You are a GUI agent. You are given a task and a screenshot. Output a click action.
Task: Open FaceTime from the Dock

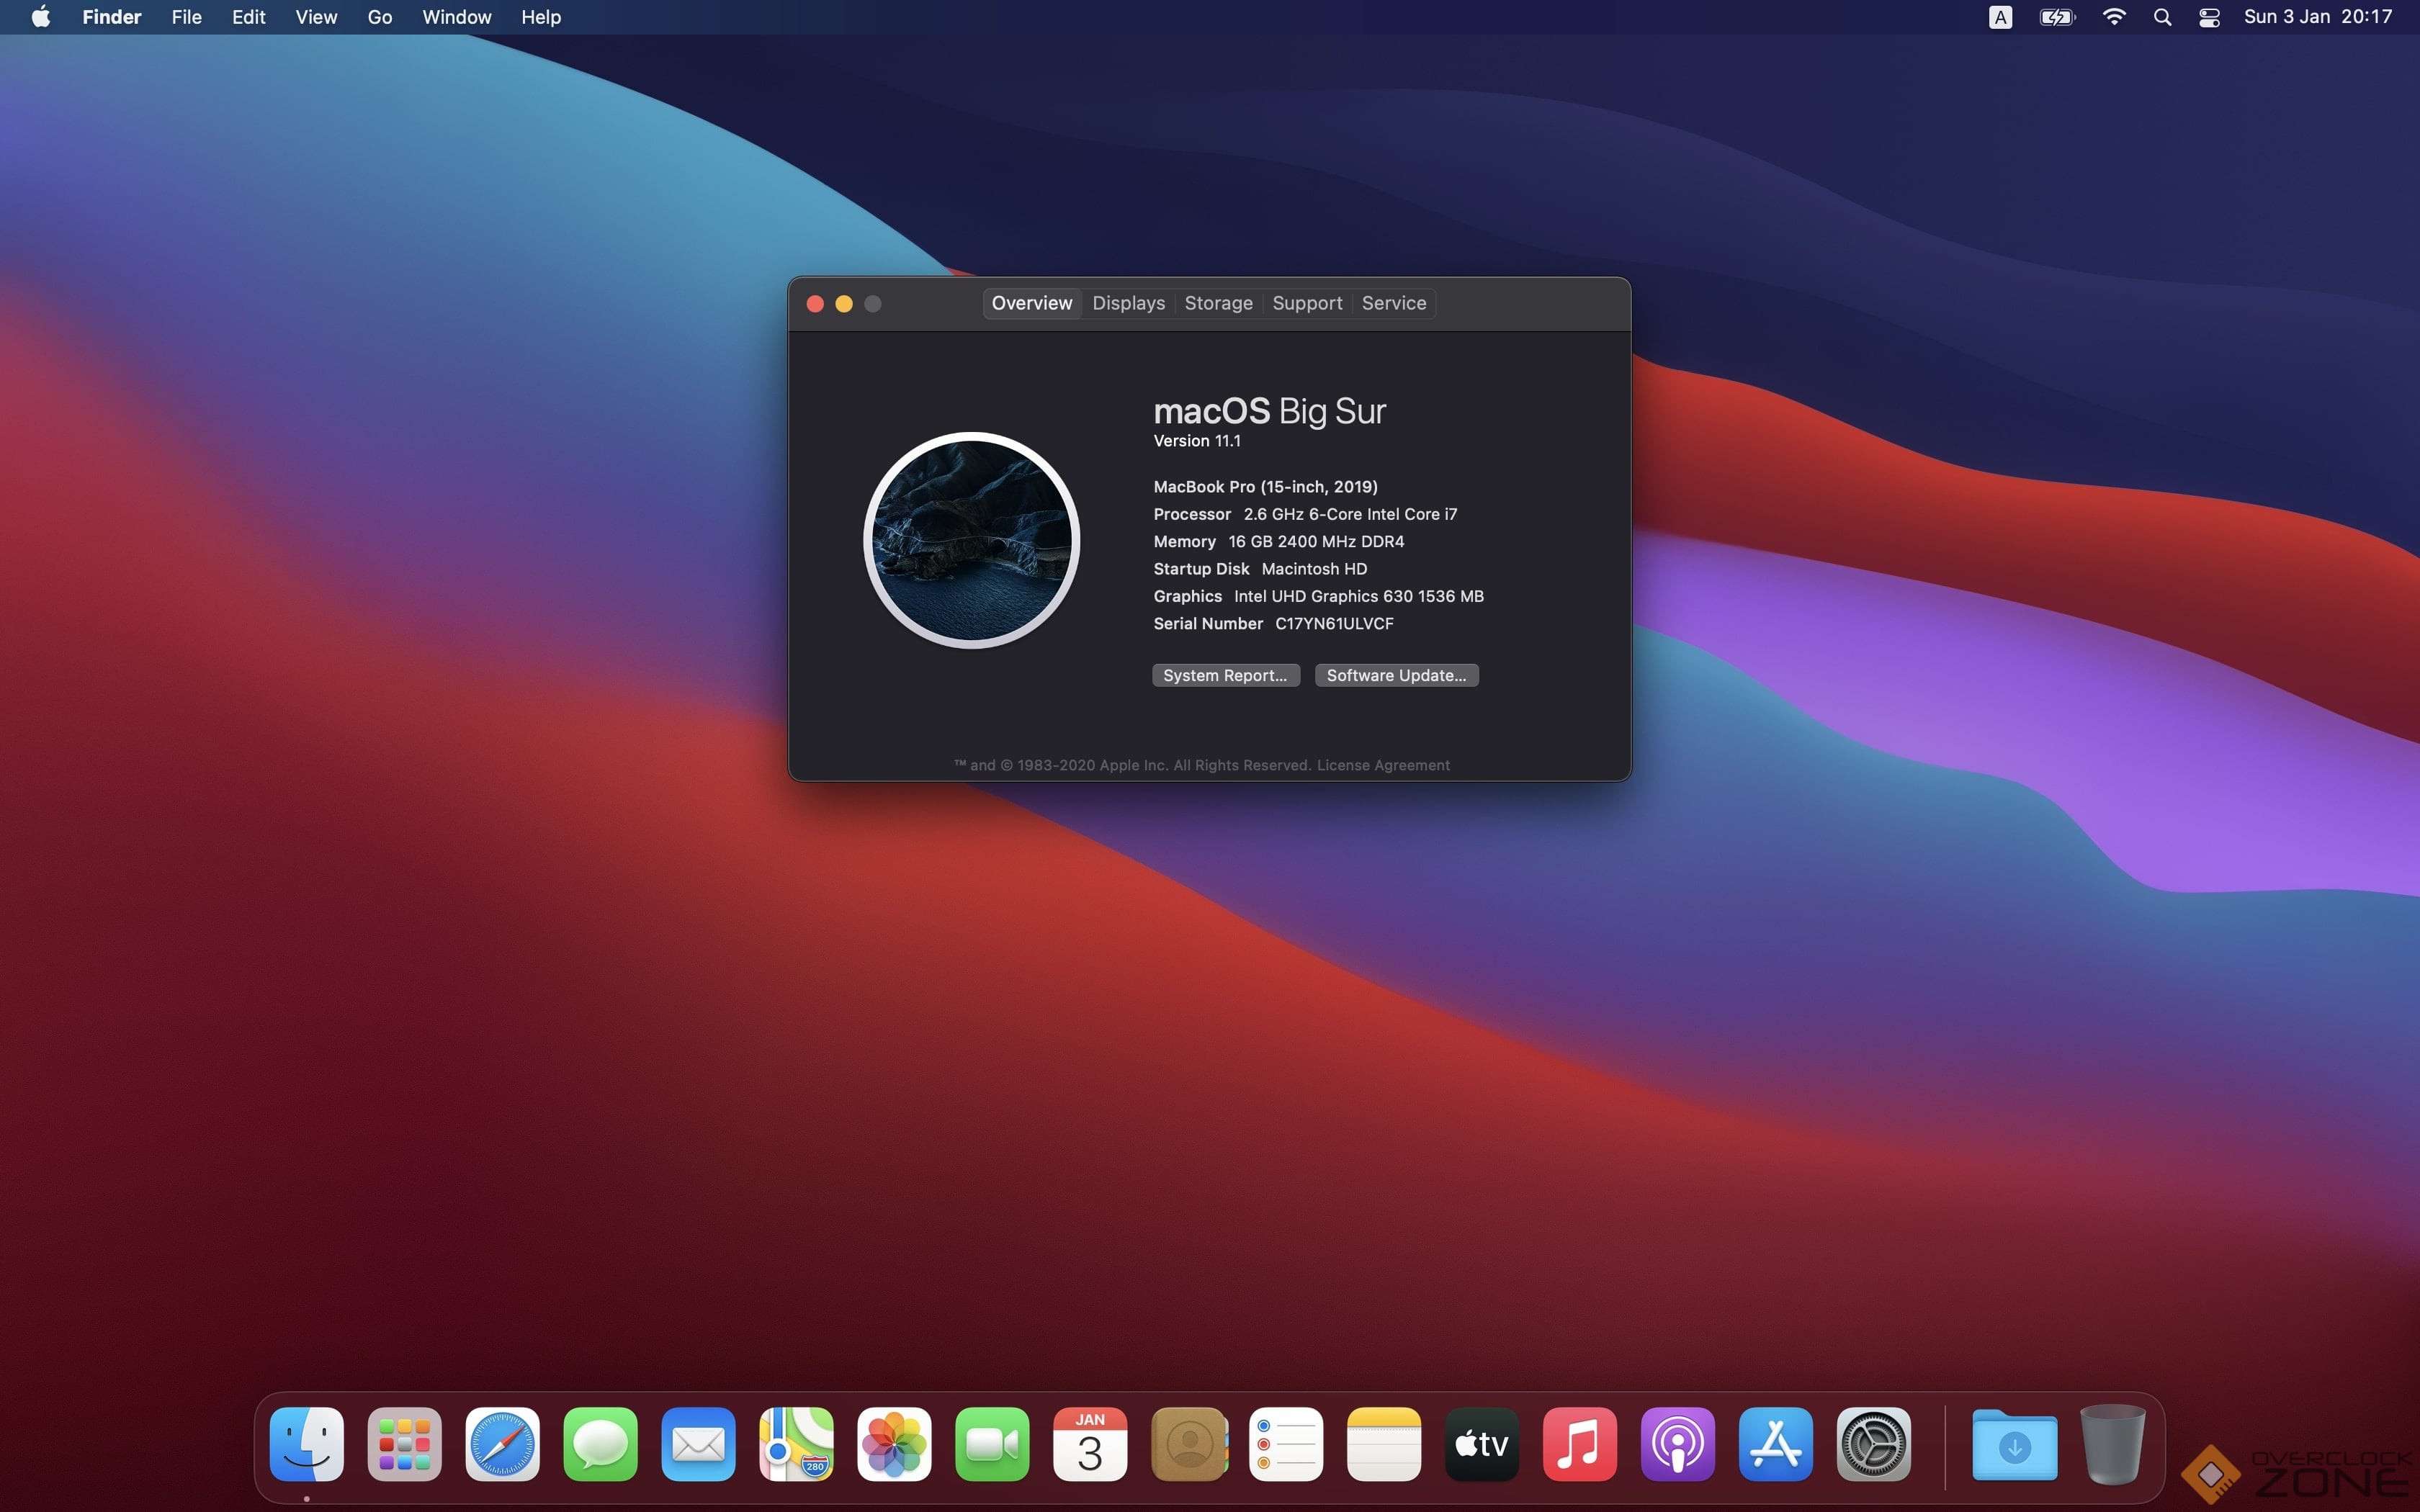[992, 1444]
